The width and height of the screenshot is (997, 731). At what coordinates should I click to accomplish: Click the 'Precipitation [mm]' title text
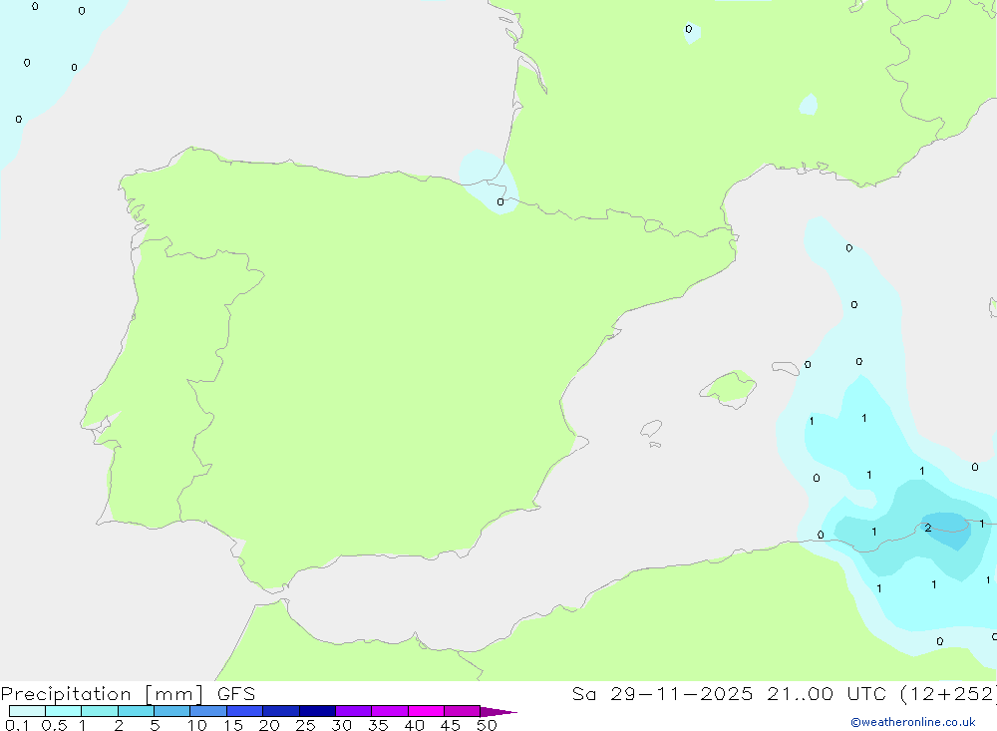coord(102,694)
